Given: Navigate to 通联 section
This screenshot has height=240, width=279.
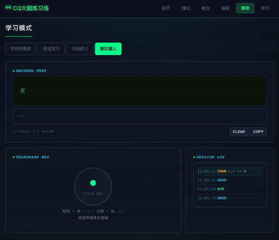Looking at the screenshot, I should click(x=225, y=8).
